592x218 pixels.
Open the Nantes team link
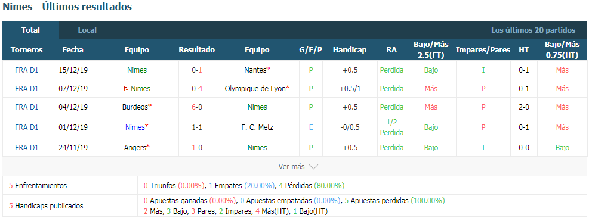click(x=255, y=70)
